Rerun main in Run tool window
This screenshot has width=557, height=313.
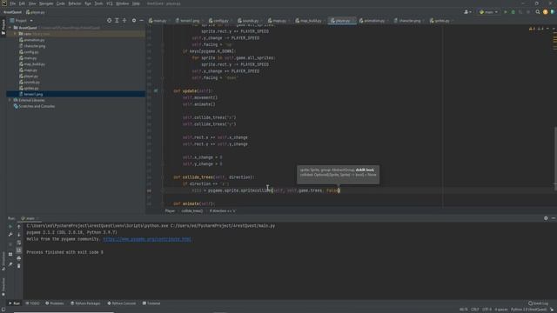click(x=10, y=226)
